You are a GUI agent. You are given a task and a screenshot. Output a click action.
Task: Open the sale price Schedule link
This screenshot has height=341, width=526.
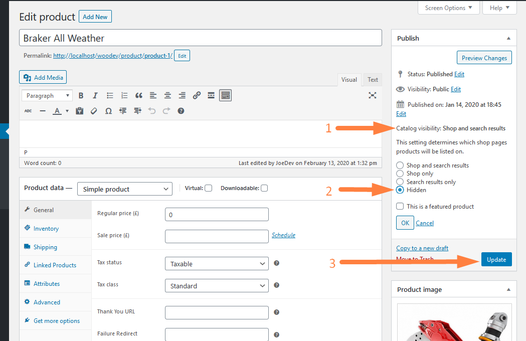pyautogui.click(x=283, y=235)
